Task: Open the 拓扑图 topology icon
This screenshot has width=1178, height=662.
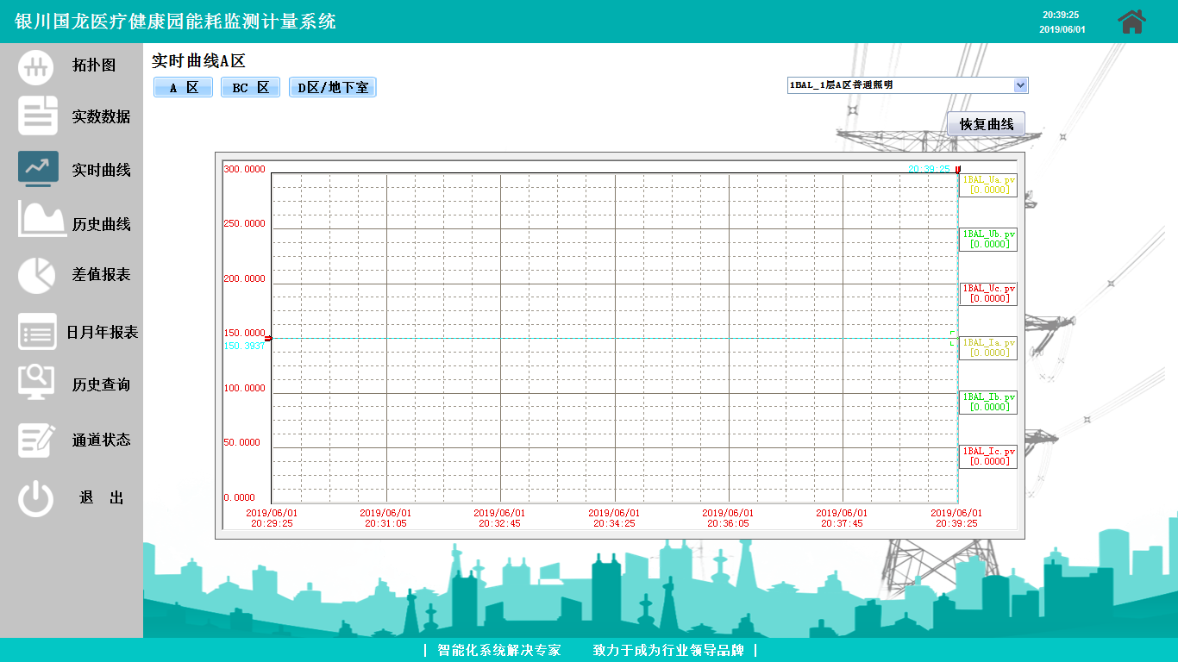Action: (36, 67)
